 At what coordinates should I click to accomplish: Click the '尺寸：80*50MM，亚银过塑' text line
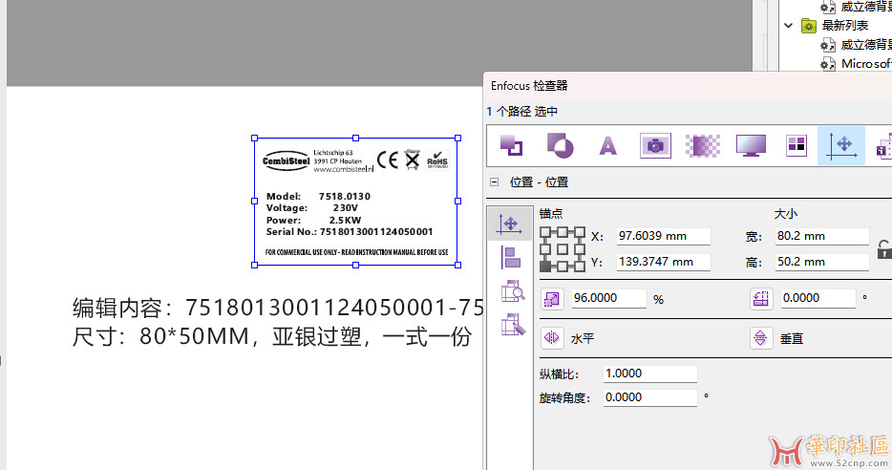(272, 337)
